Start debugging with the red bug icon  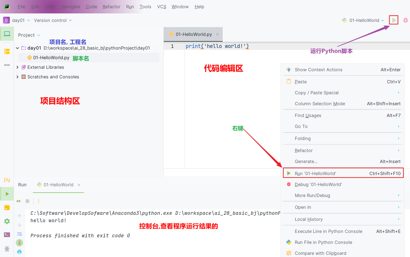(405, 20)
